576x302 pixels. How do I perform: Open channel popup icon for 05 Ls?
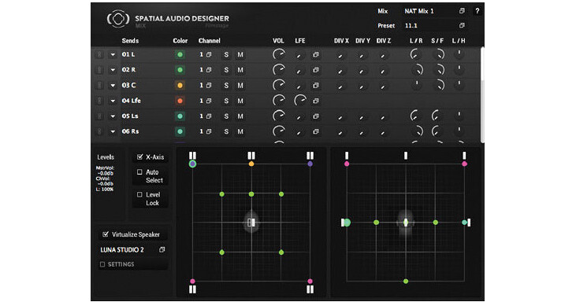click(x=209, y=116)
